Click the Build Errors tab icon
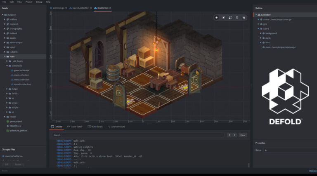 (x=89, y=127)
